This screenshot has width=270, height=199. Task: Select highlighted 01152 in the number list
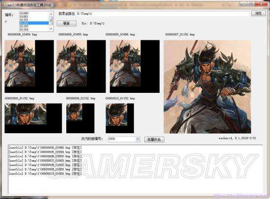pyautogui.click(x=34, y=23)
